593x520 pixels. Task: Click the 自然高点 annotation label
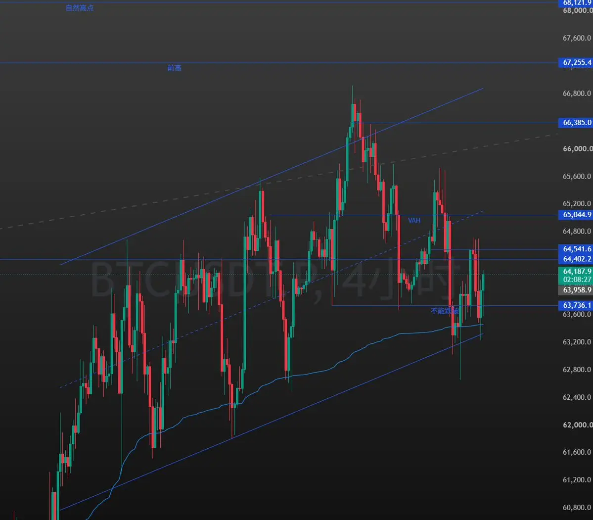(x=80, y=8)
